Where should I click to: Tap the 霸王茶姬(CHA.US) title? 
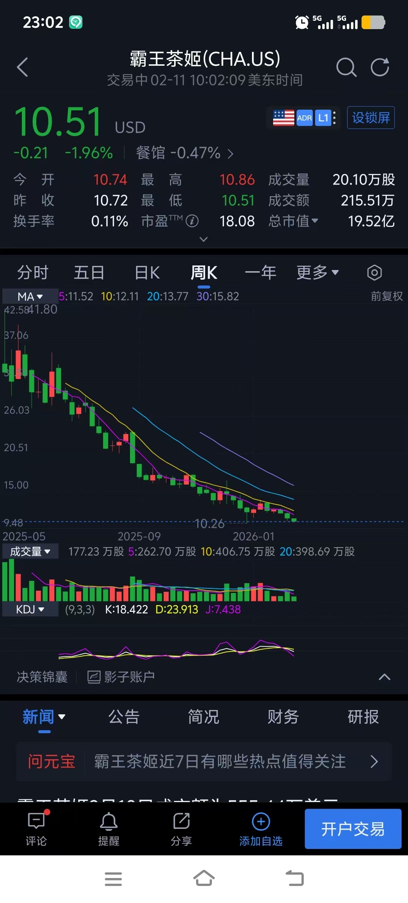click(205, 59)
